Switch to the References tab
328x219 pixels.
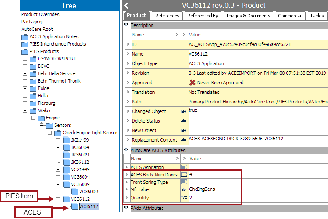(167, 16)
